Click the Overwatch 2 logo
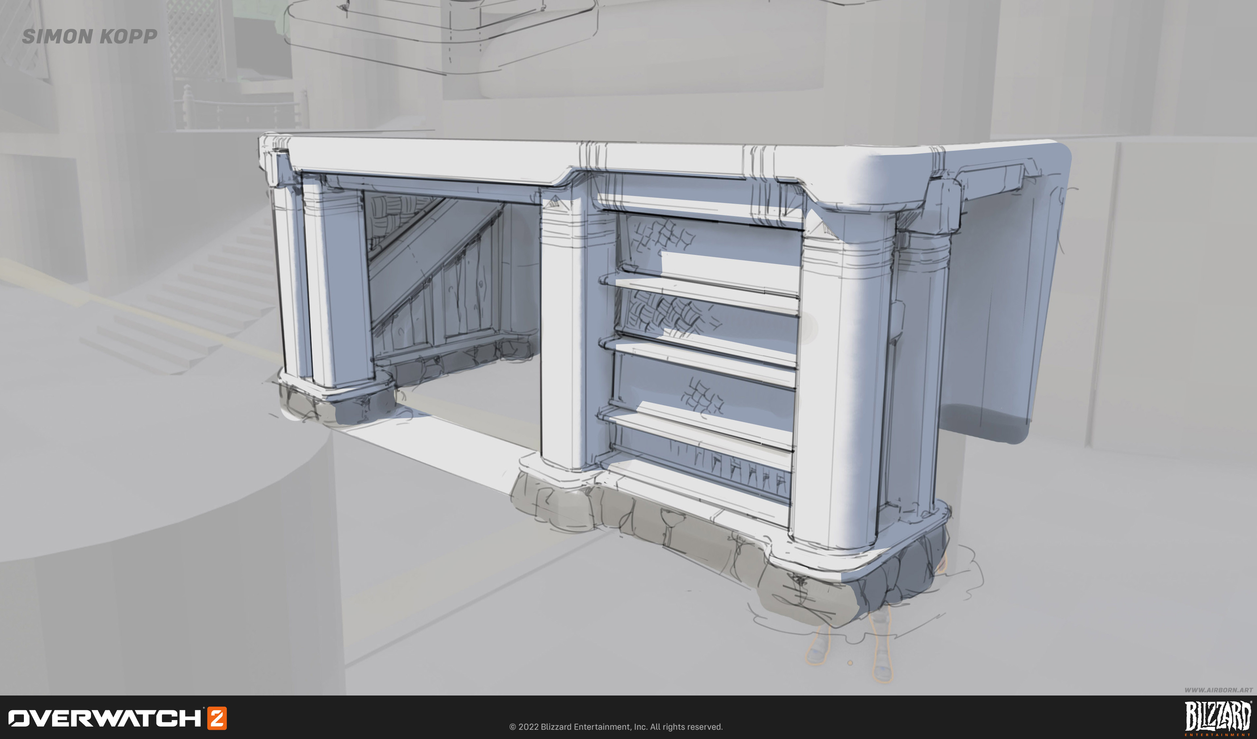1257x739 pixels. [117, 718]
